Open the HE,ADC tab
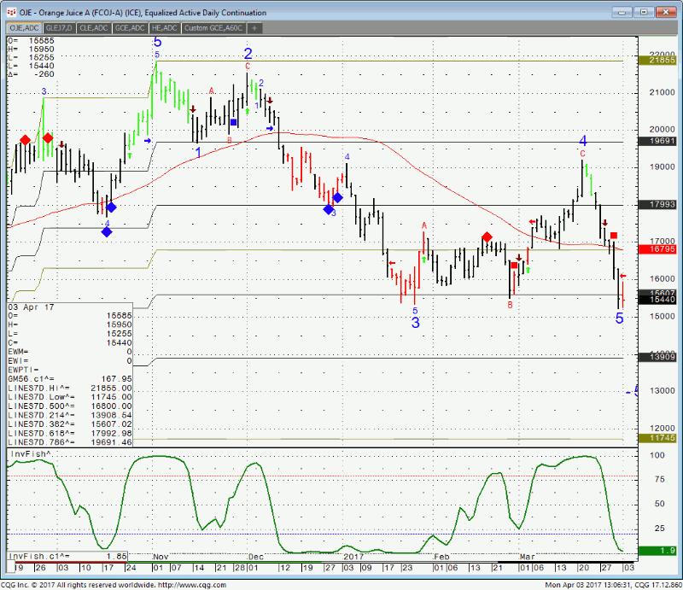The width and height of the screenshot is (683, 590). tap(164, 28)
